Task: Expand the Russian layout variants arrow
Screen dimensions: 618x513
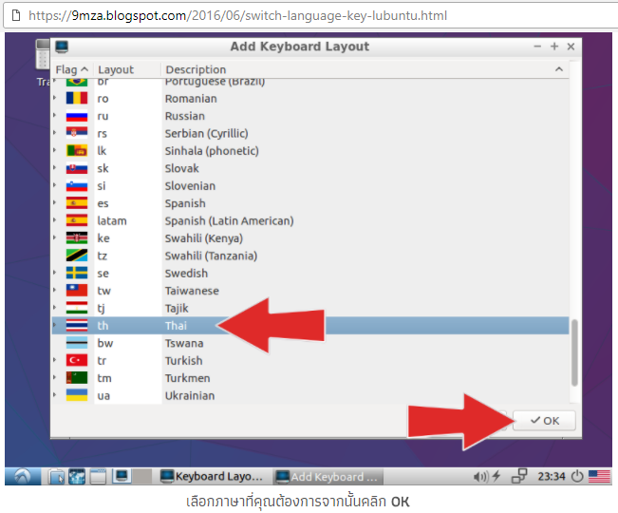Action: click(x=55, y=116)
